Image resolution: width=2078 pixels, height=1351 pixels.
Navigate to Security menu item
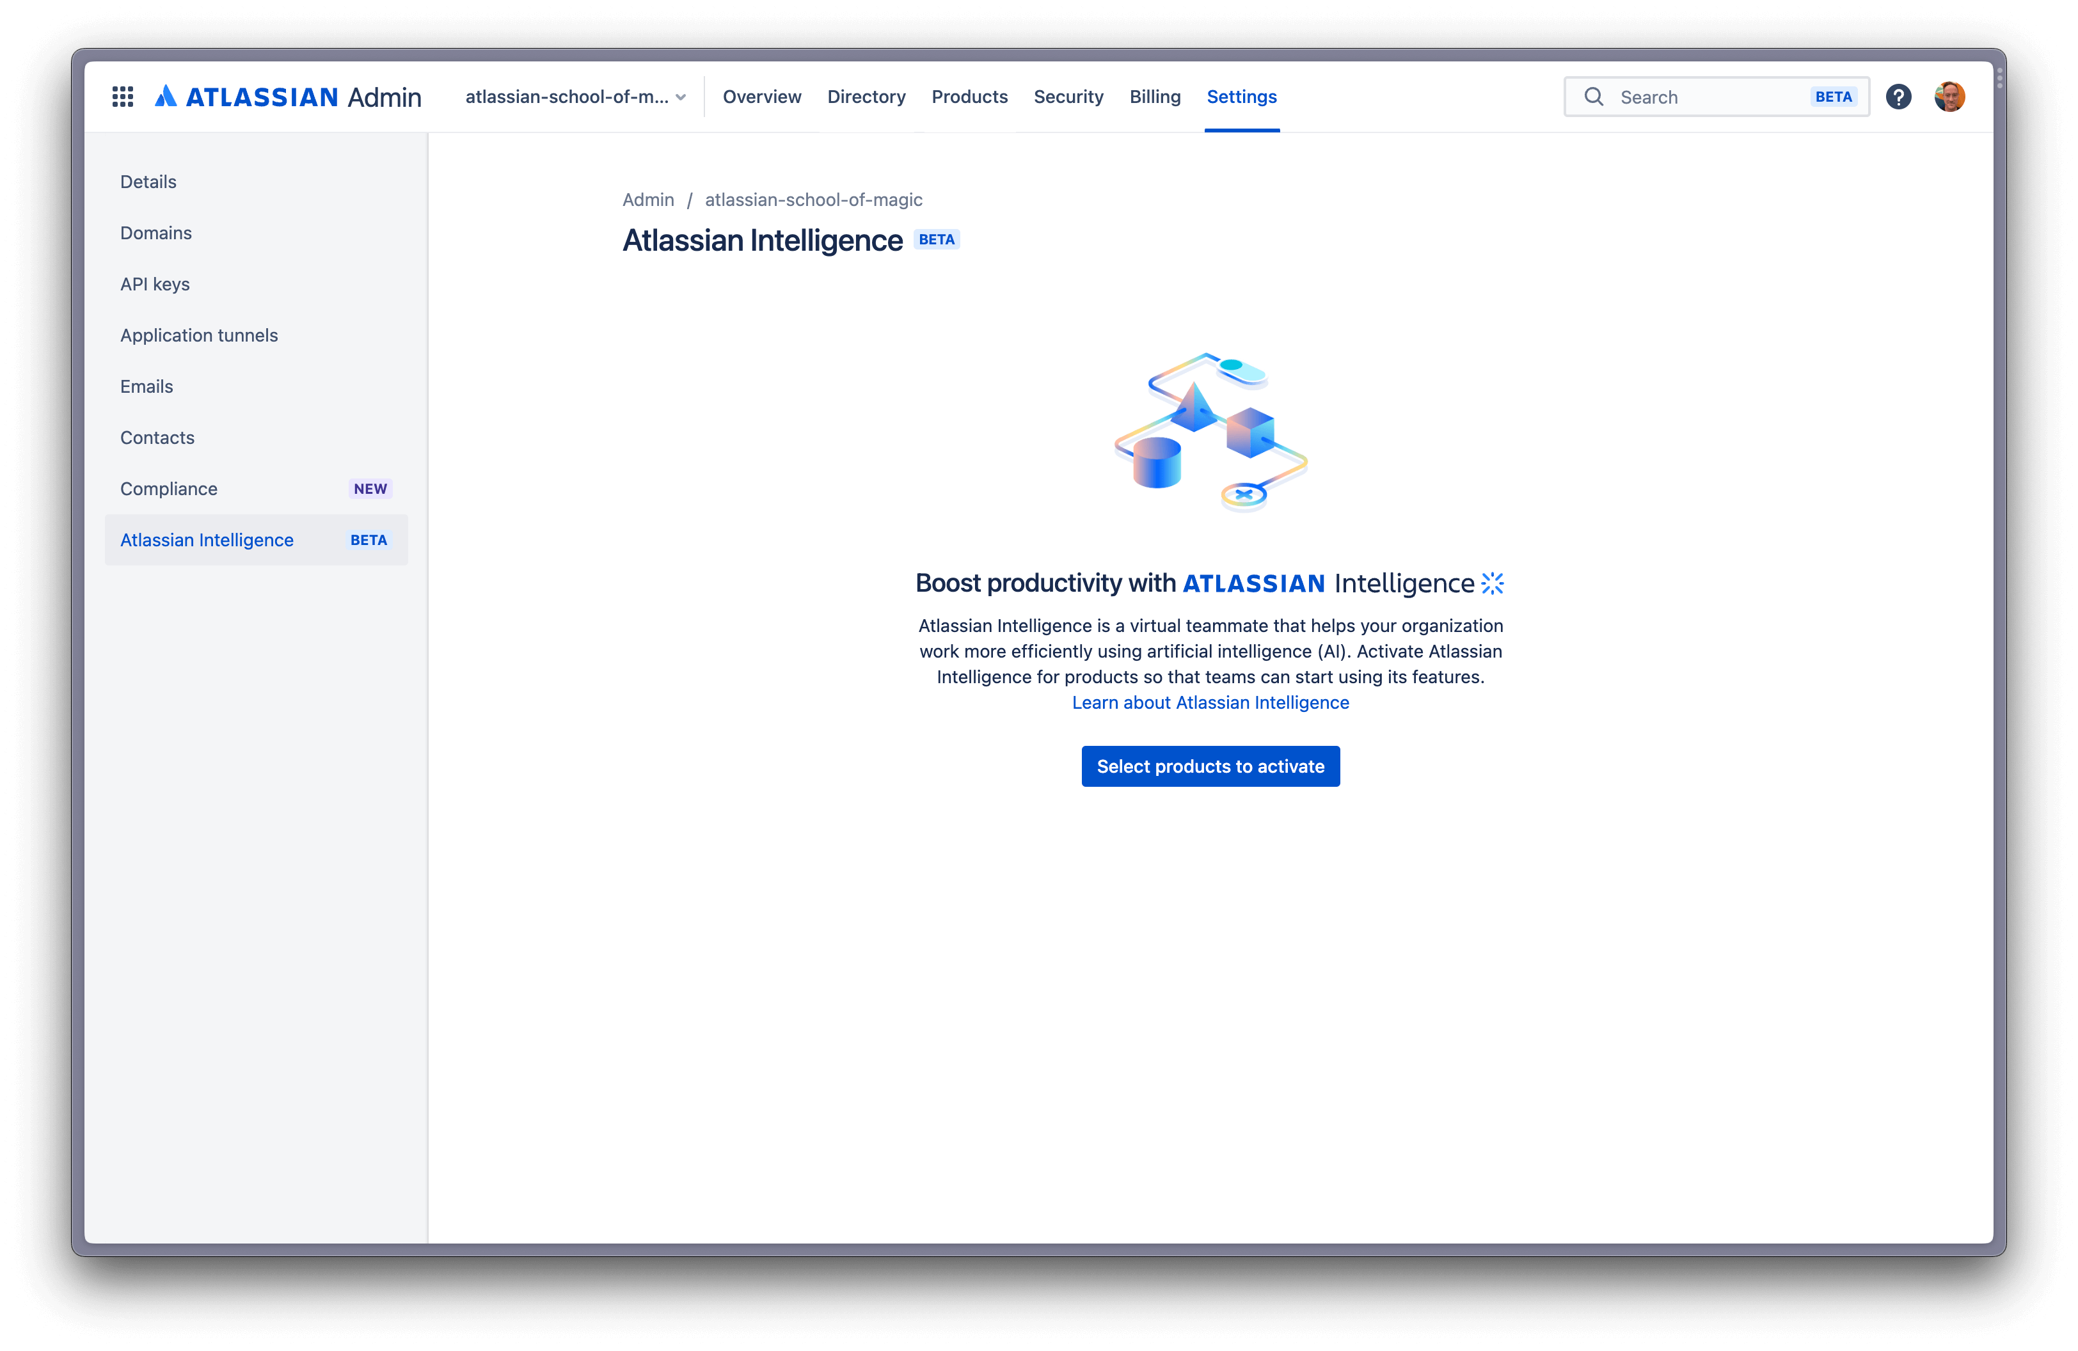pyautogui.click(x=1068, y=95)
